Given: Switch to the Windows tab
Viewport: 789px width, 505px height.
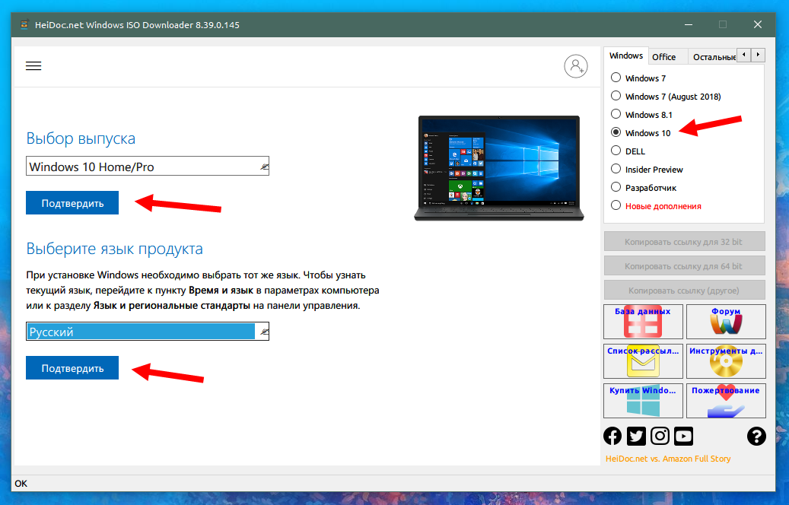Looking at the screenshot, I should pyautogui.click(x=626, y=56).
